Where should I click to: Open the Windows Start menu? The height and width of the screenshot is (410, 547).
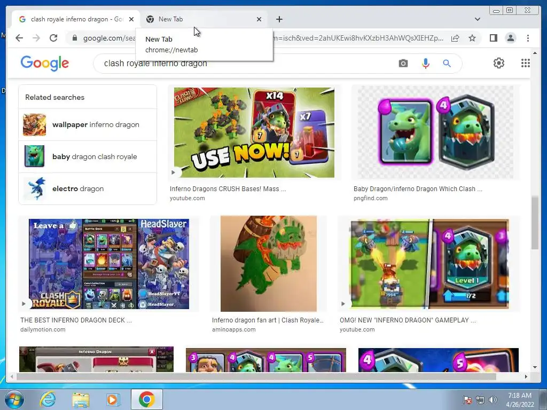[13, 399]
